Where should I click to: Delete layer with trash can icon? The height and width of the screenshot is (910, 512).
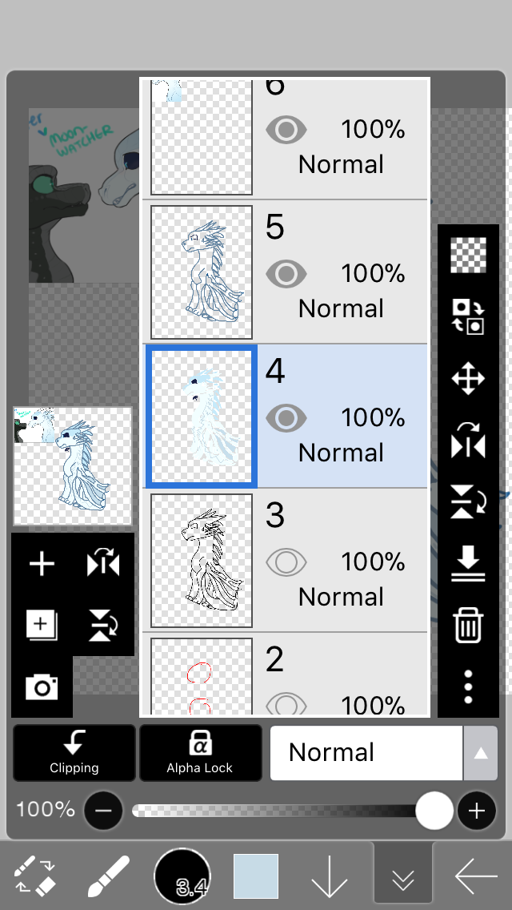(468, 625)
